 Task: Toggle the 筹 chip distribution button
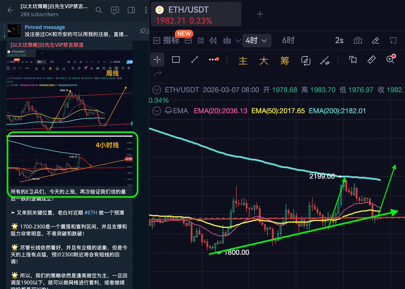[285, 60]
